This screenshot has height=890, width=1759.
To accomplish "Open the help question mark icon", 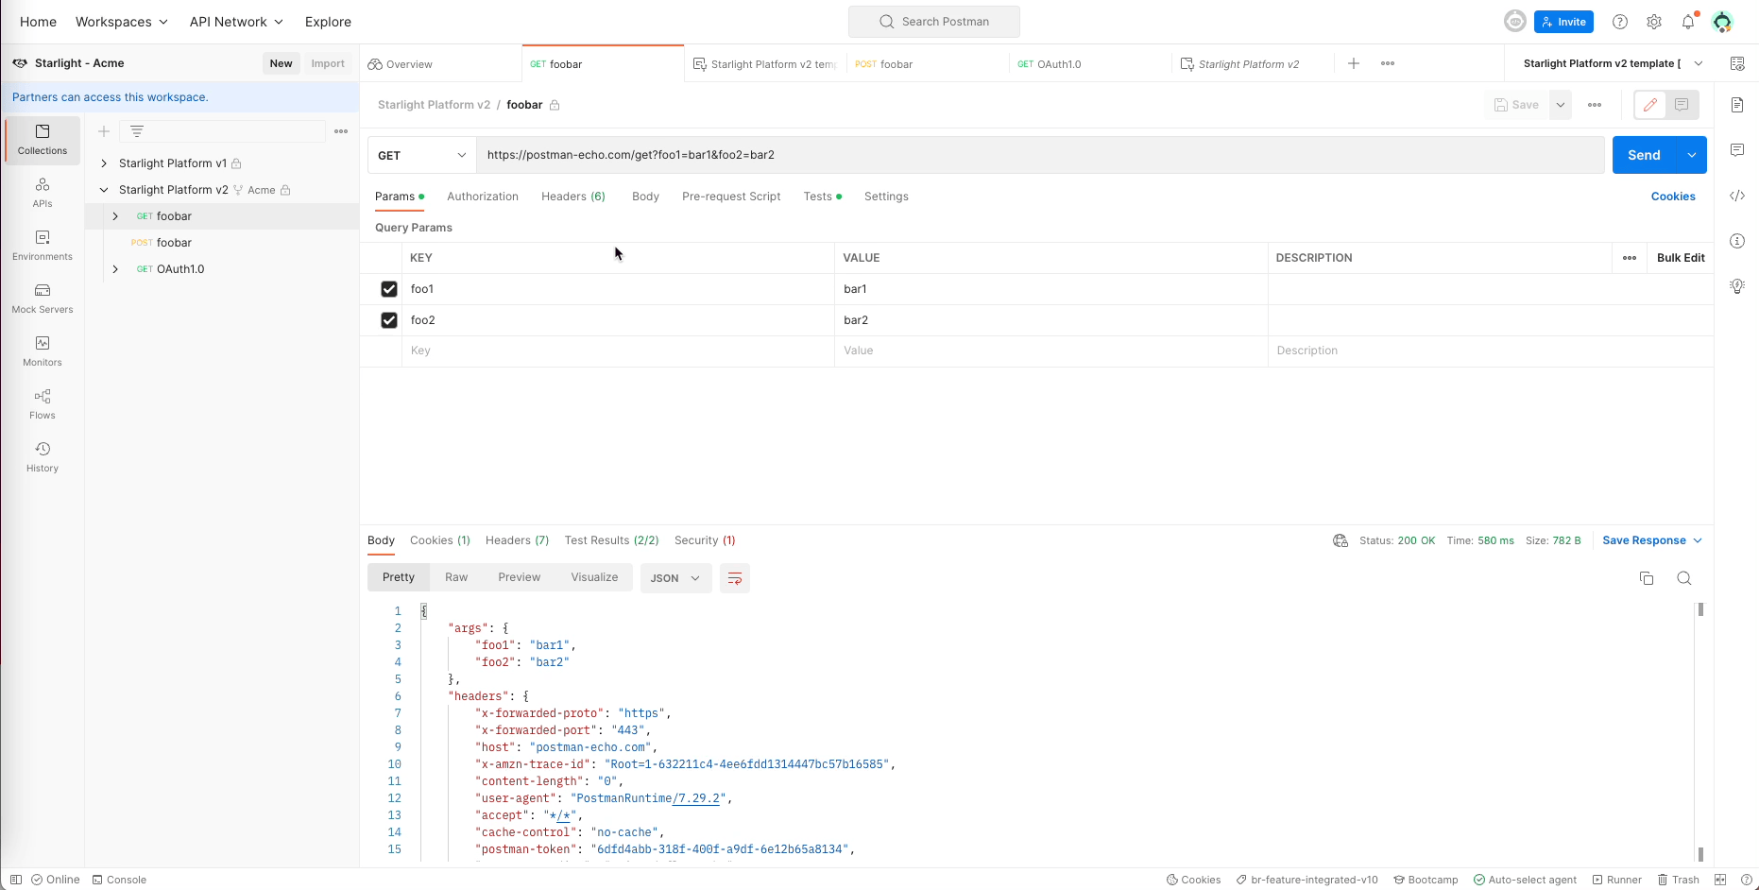I will (1620, 22).
